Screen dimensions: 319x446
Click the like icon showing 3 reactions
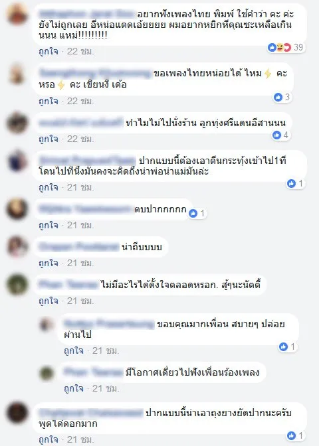(x=278, y=98)
